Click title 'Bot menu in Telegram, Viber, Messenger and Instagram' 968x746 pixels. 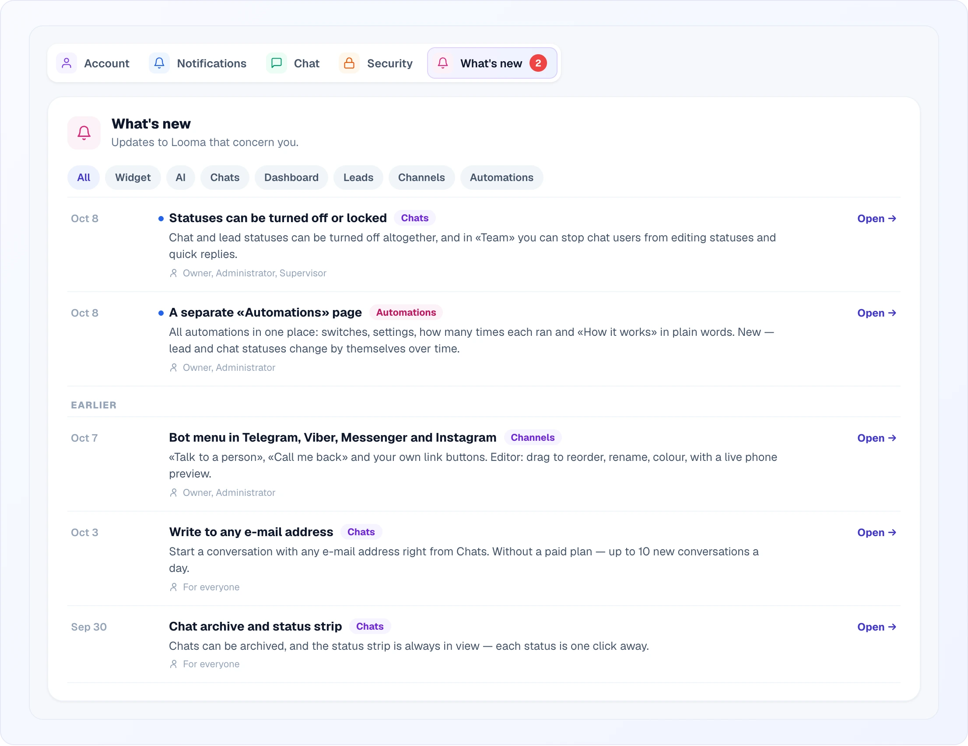click(333, 438)
